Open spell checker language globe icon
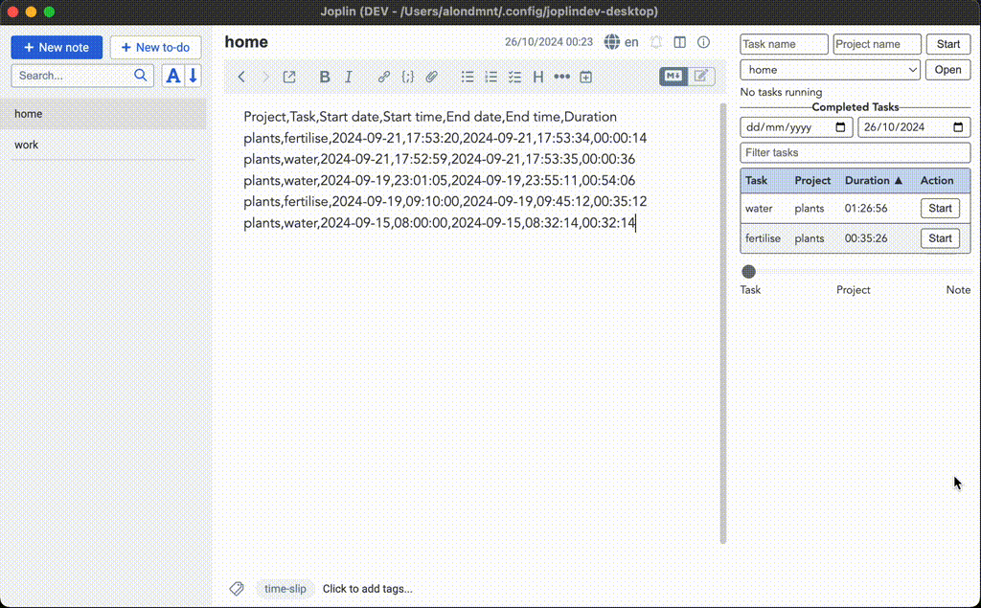 click(x=611, y=42)
